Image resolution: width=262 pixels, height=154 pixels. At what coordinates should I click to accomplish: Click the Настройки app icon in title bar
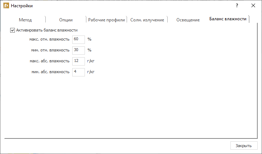tap(6, 6)
